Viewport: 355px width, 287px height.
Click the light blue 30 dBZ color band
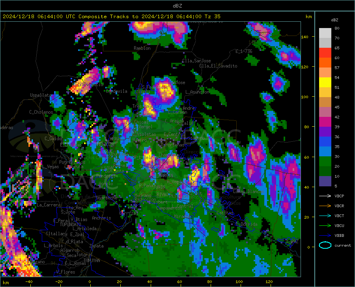(x=325, y=151)
